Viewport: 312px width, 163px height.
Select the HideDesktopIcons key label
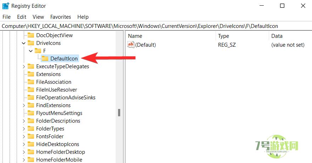pyautogui.click(x=58, y=144)
